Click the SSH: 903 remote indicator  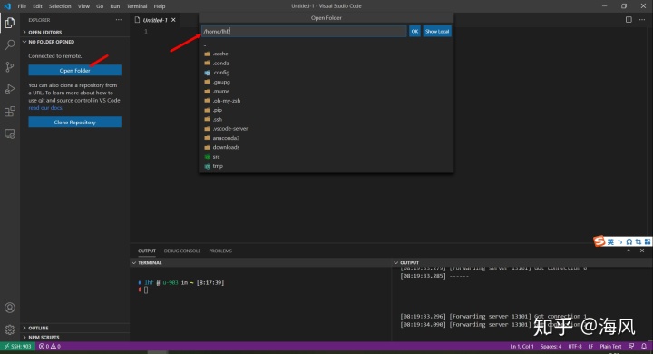pos(17,346)
